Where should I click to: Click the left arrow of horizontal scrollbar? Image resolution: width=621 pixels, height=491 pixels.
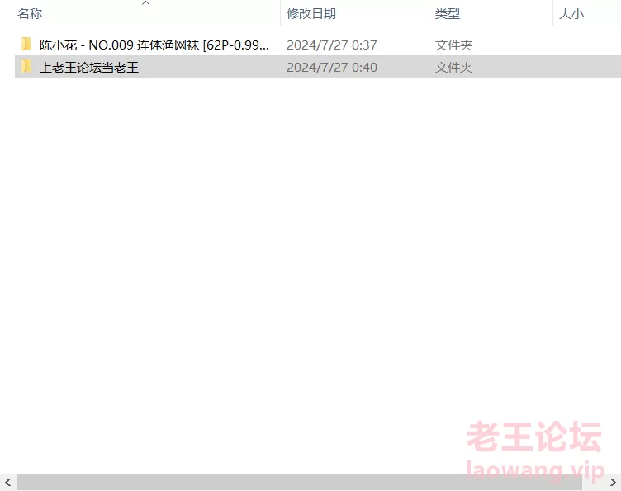8,482
